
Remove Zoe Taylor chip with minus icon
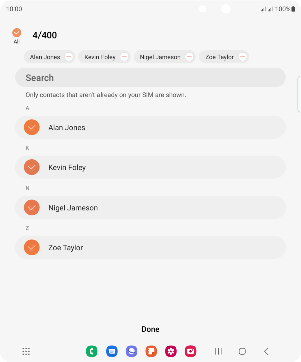click(x=243, y=57)
